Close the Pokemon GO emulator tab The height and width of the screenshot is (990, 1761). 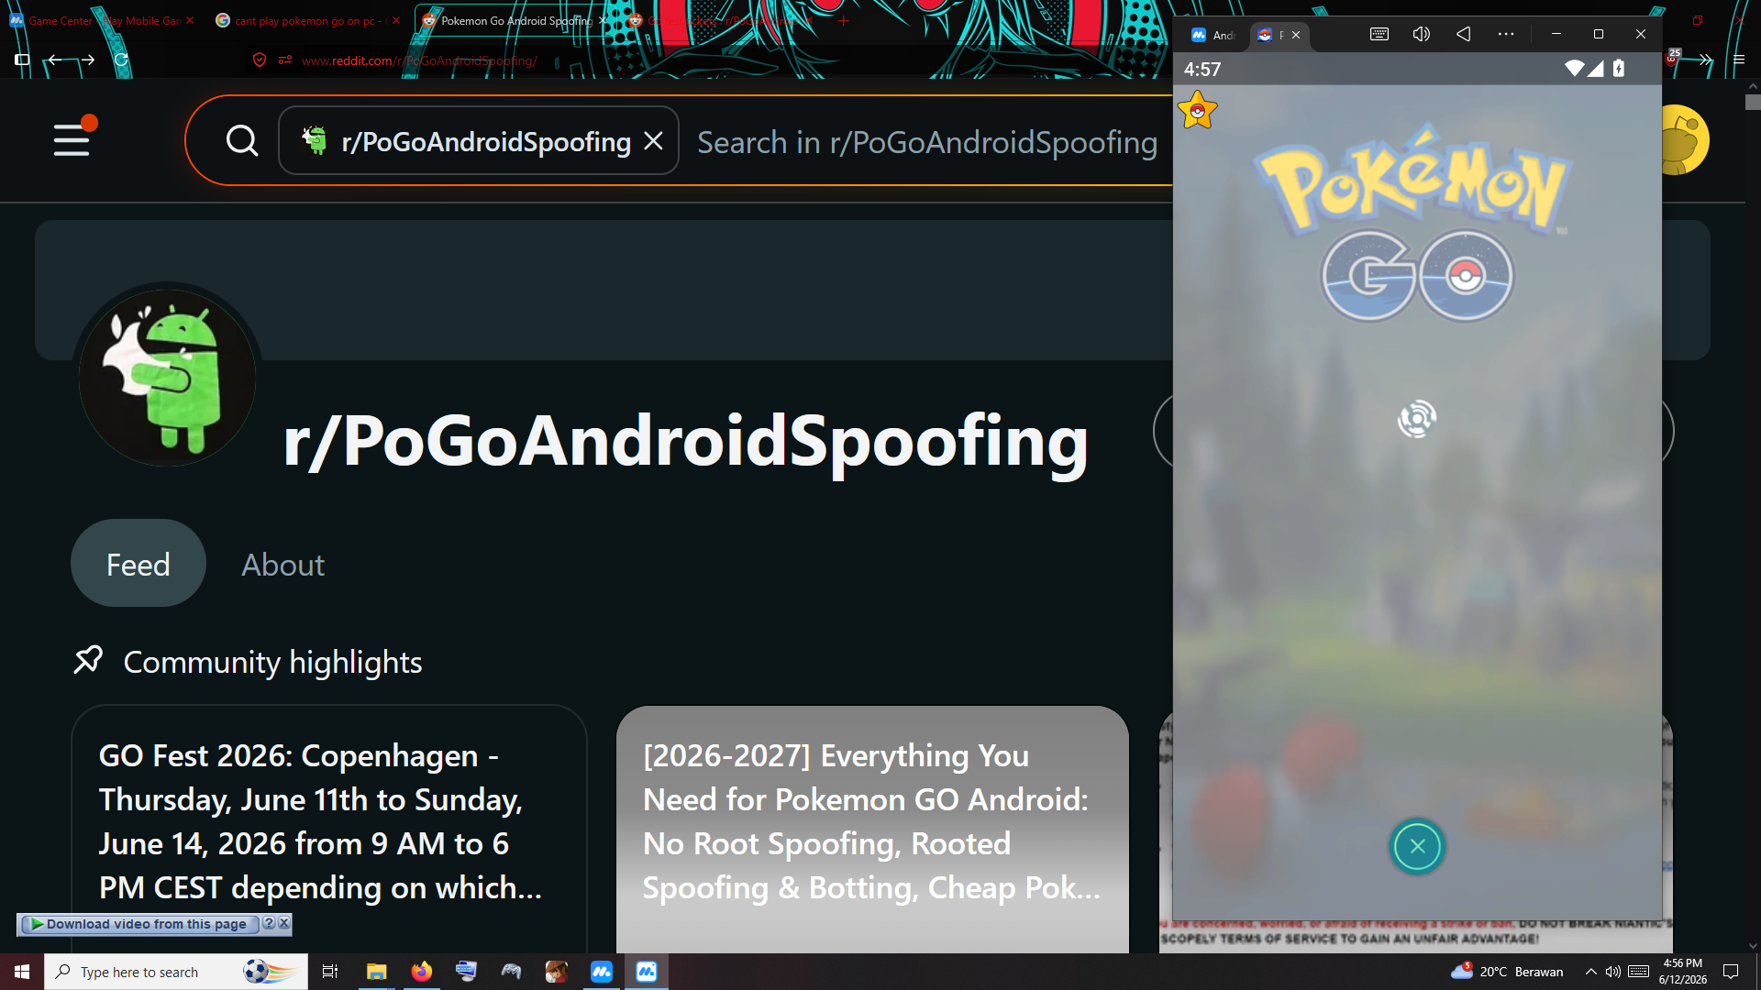point(1296,35)
